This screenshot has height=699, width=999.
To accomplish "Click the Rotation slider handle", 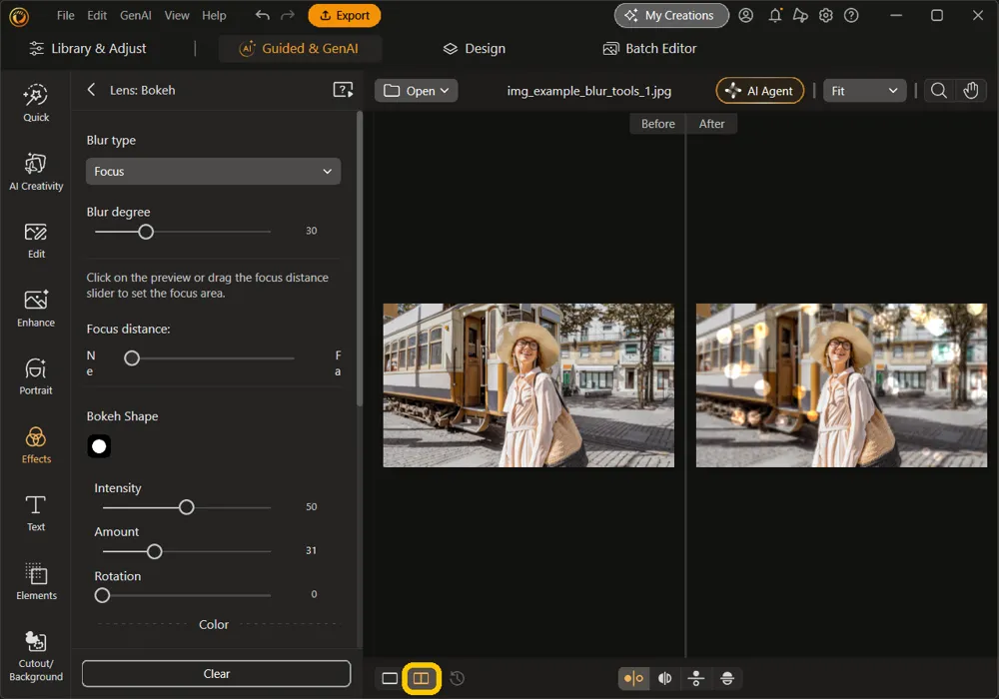I will point(102,595).
